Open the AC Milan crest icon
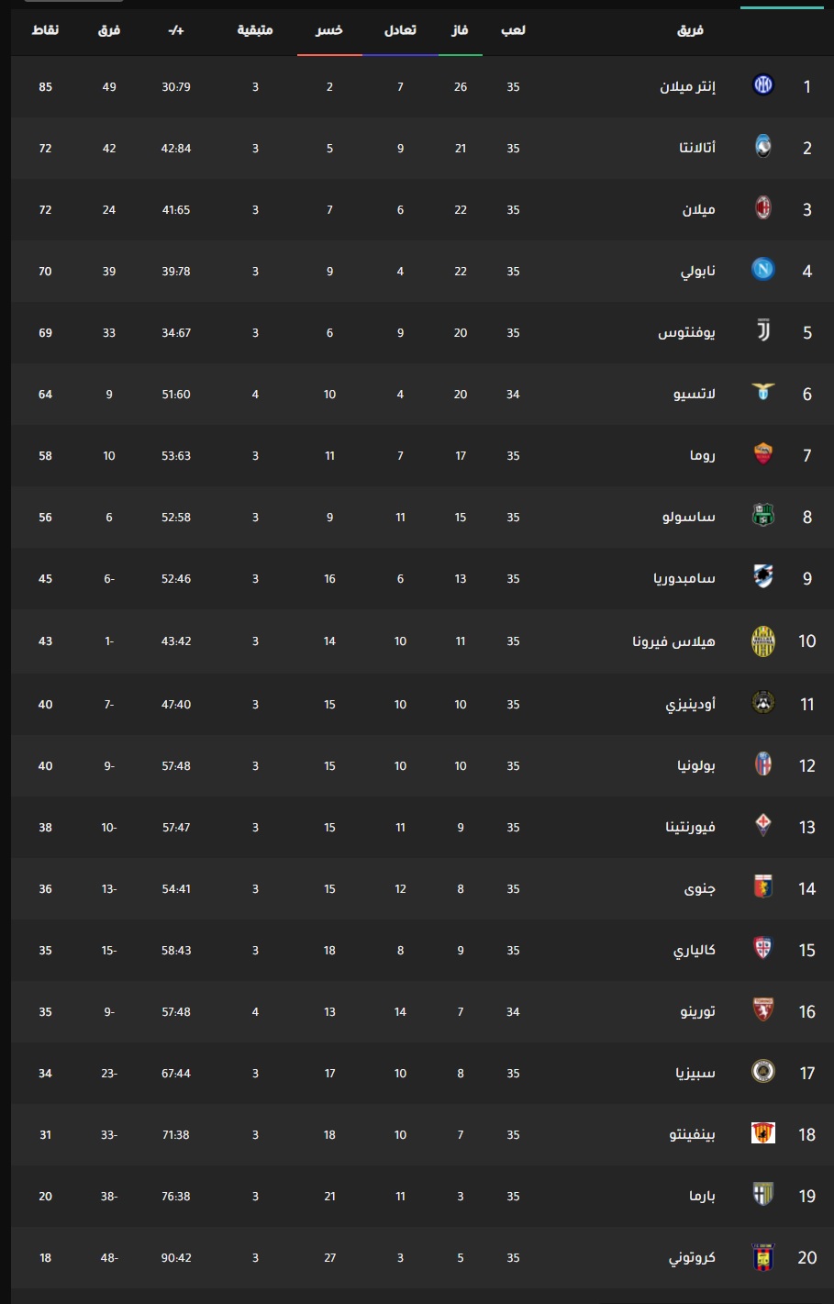Screen dimensions: 834x1304 [763, 208]
